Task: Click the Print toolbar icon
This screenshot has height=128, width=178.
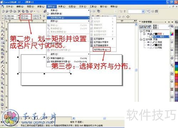Action: tap(15, 11)
